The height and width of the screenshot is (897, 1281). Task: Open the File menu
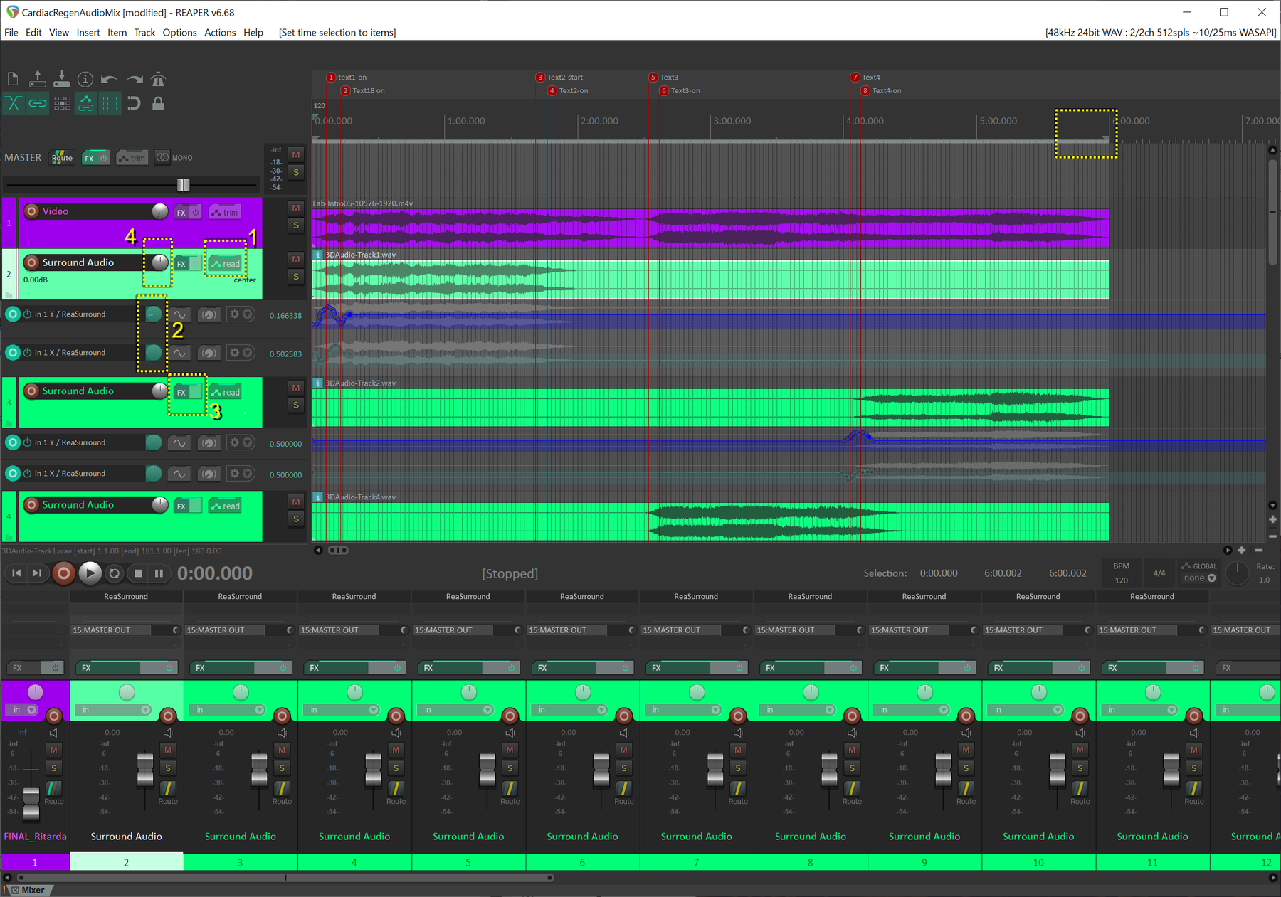(11, 32)
